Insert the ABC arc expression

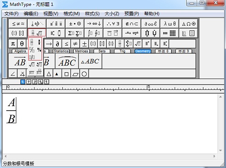tap(67, 61)
